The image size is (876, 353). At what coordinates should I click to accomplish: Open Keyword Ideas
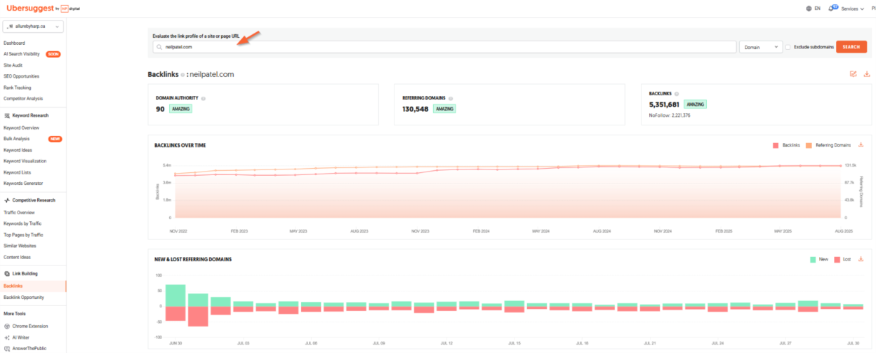(x=18, y=150)
